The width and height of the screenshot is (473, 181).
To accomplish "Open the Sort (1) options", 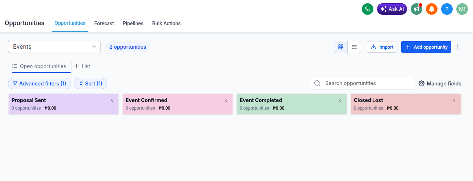I will tap(91, 84).
